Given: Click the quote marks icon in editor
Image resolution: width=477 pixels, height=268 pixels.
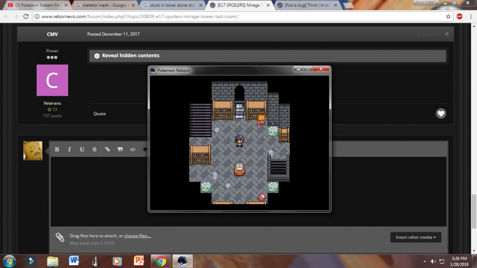Looking at the screenshot, I should 120,149.
